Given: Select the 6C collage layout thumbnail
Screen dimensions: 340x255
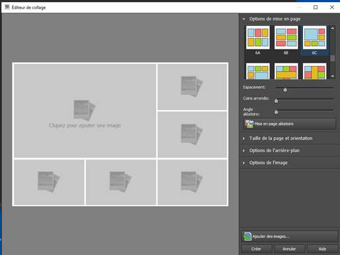Looking at the screenshot, I should click(x=314, y=38).
